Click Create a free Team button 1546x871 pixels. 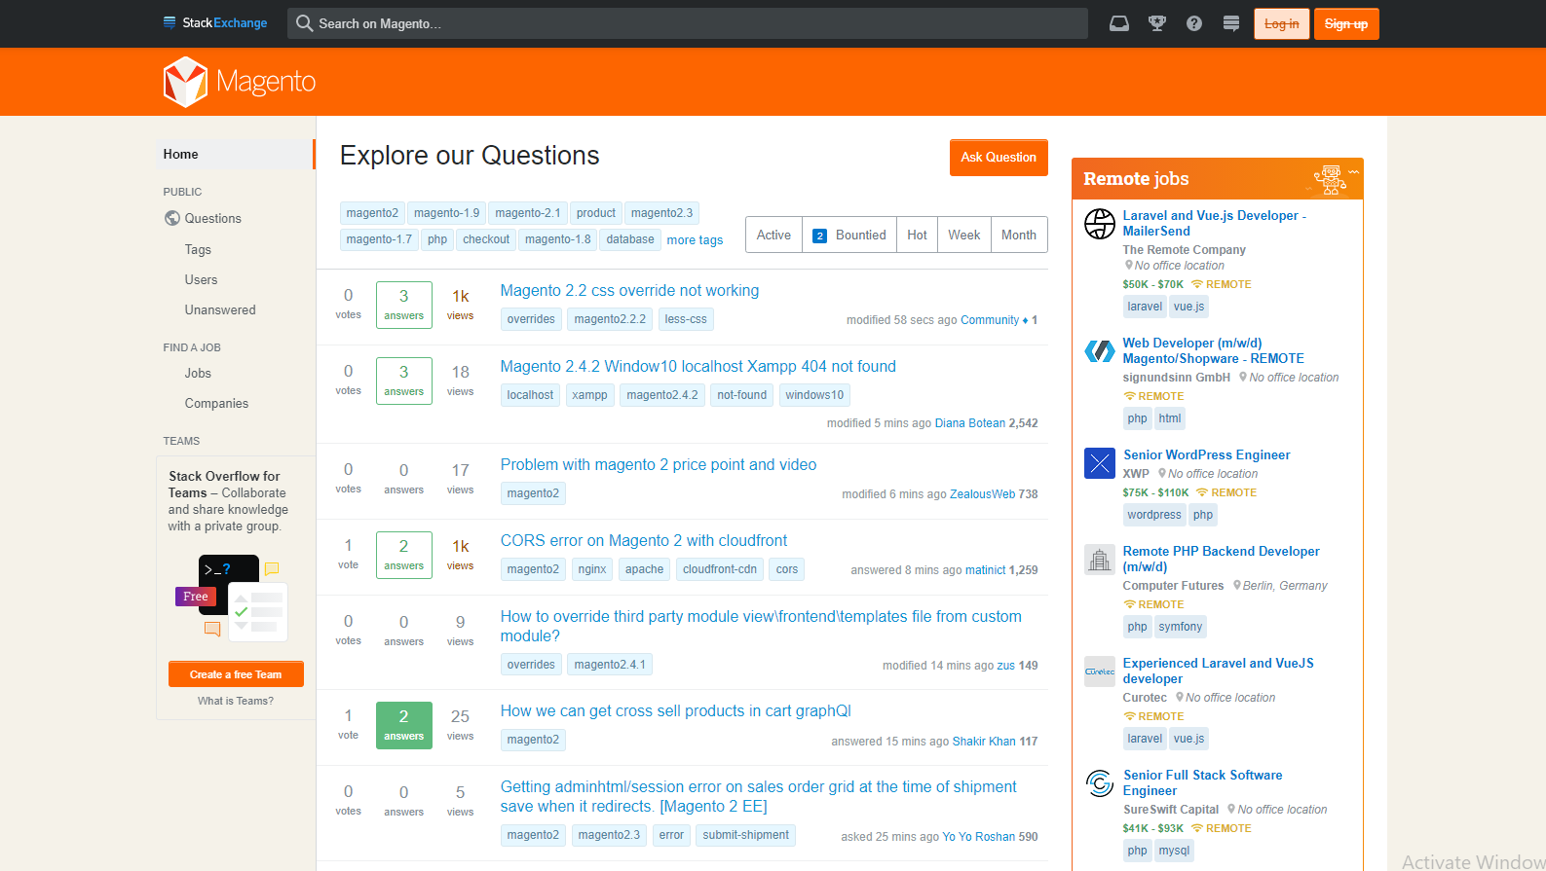[x=236, y=674]
